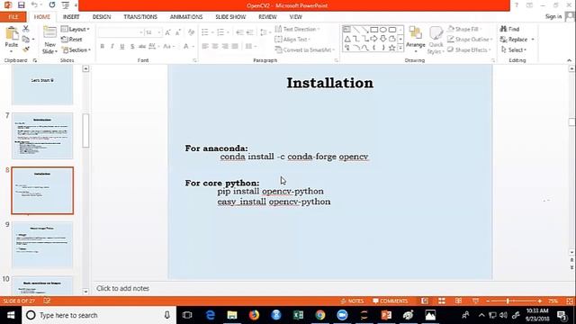Viewport: 576px width, 324px height.
Task: Toggle the NOTES pane button
Action: [352, 301]
